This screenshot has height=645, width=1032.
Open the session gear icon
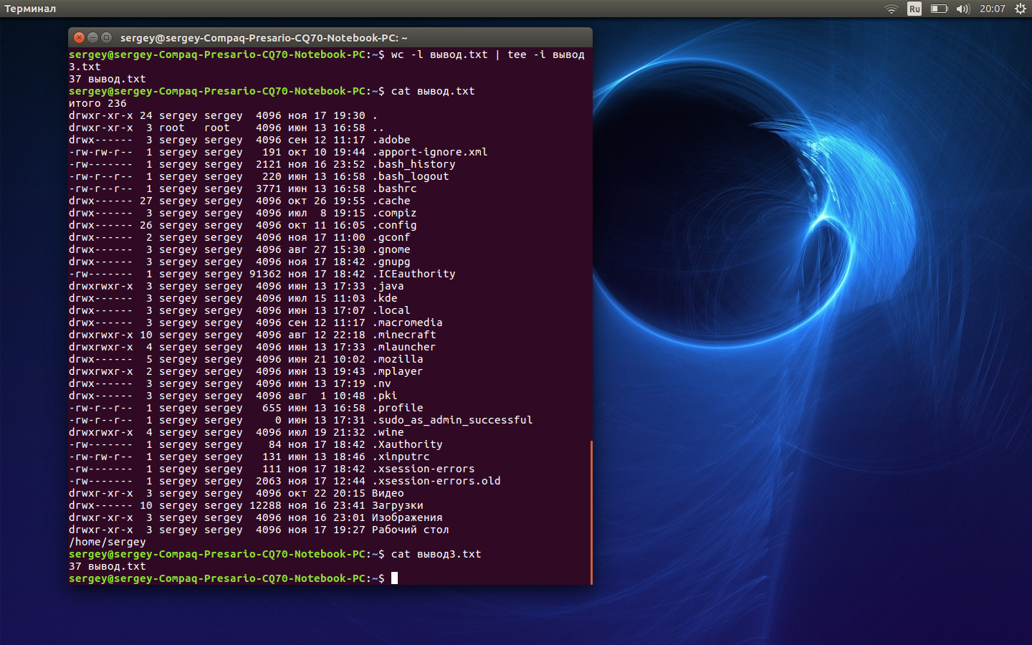click(1019, 9)
